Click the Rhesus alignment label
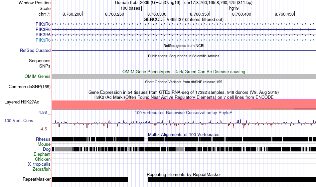The image size is (316, 187). [43, 139]
